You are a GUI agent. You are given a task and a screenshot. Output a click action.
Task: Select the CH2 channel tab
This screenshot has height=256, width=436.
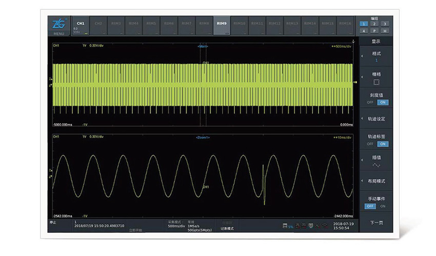pyautogui.click(x=98, y=26)
